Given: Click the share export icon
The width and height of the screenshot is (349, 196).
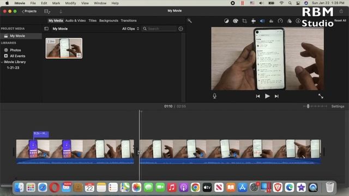Looking at the screenshot, I should 341,11.
